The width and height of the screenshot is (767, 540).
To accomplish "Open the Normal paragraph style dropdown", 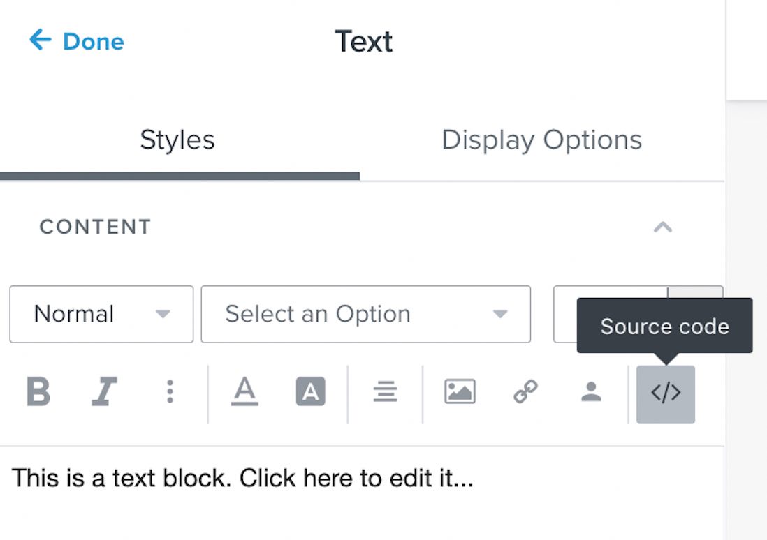I will (x=101, y=315).
